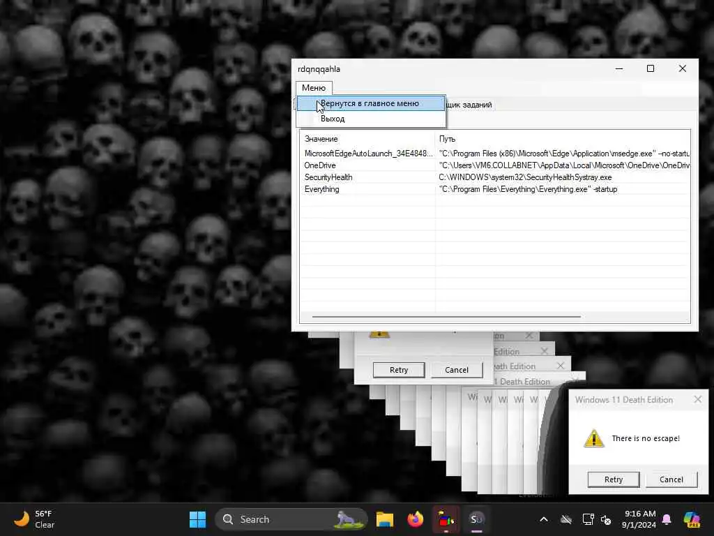Screen dimensions: 714x536
Task: Open the Windows Start menu
Action: point(197,519)
